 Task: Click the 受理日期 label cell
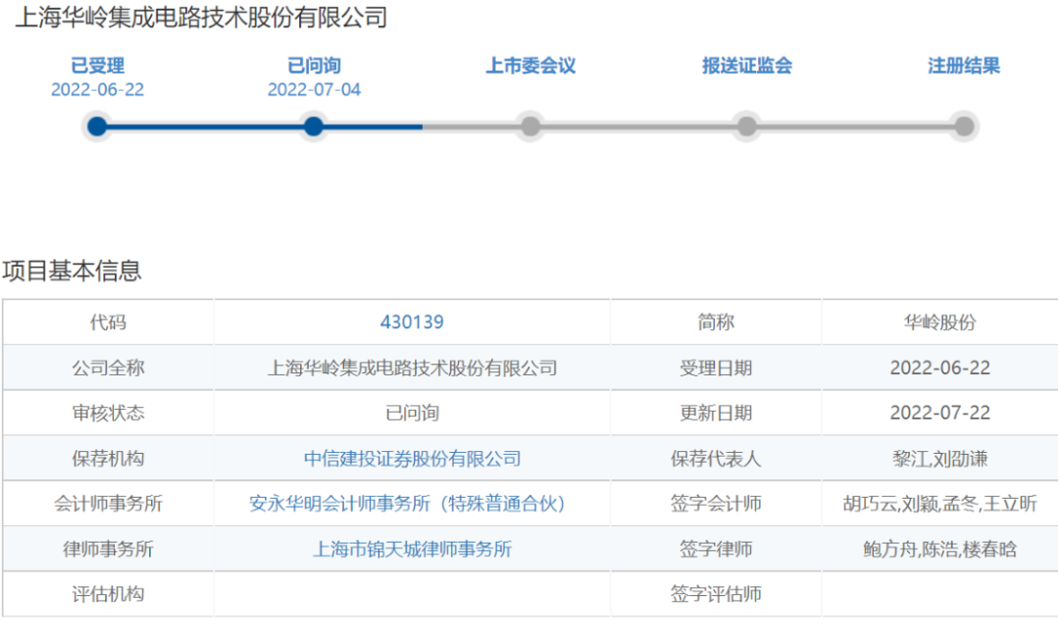point(716,368)
